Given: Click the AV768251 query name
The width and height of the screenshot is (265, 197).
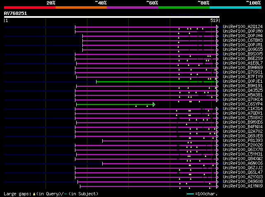Looking at the screenshot, I should (15, 13).
